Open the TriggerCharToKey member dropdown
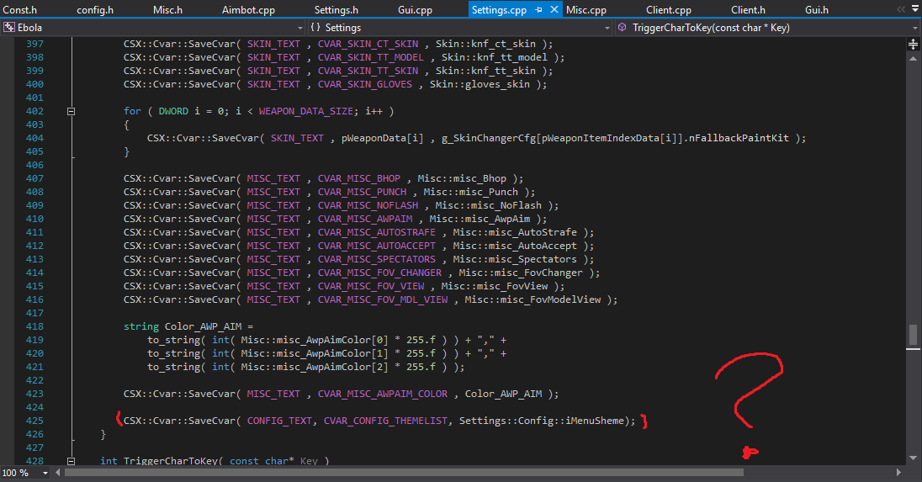Screen dimensions: 922x482 pyautogui.click(x=914, y=28)
